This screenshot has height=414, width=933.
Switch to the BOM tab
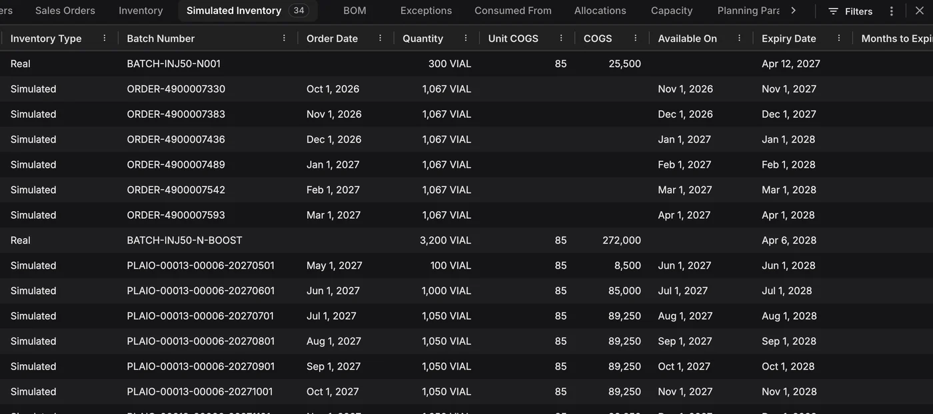click(x=355, y=11)
